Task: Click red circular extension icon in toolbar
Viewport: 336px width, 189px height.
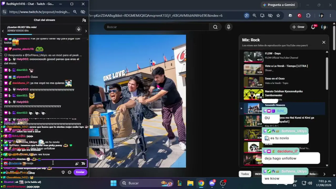Action: click(x=299, y=15)
